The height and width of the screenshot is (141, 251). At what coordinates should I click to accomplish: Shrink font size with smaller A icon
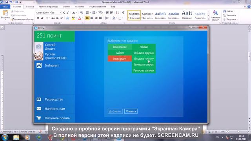coord(68,13)
